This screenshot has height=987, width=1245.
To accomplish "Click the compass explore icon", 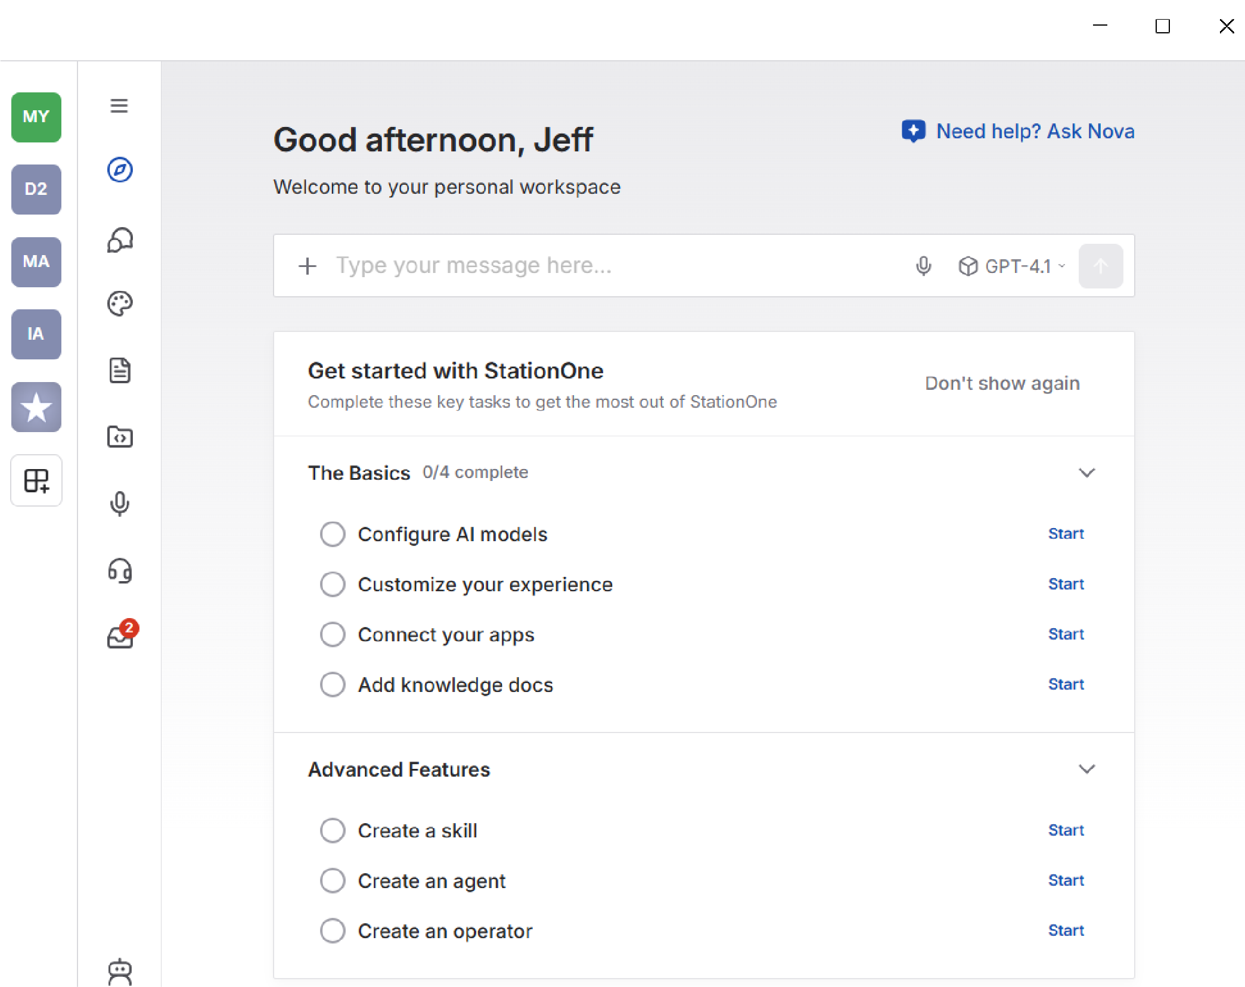I will tap(120, 170).
